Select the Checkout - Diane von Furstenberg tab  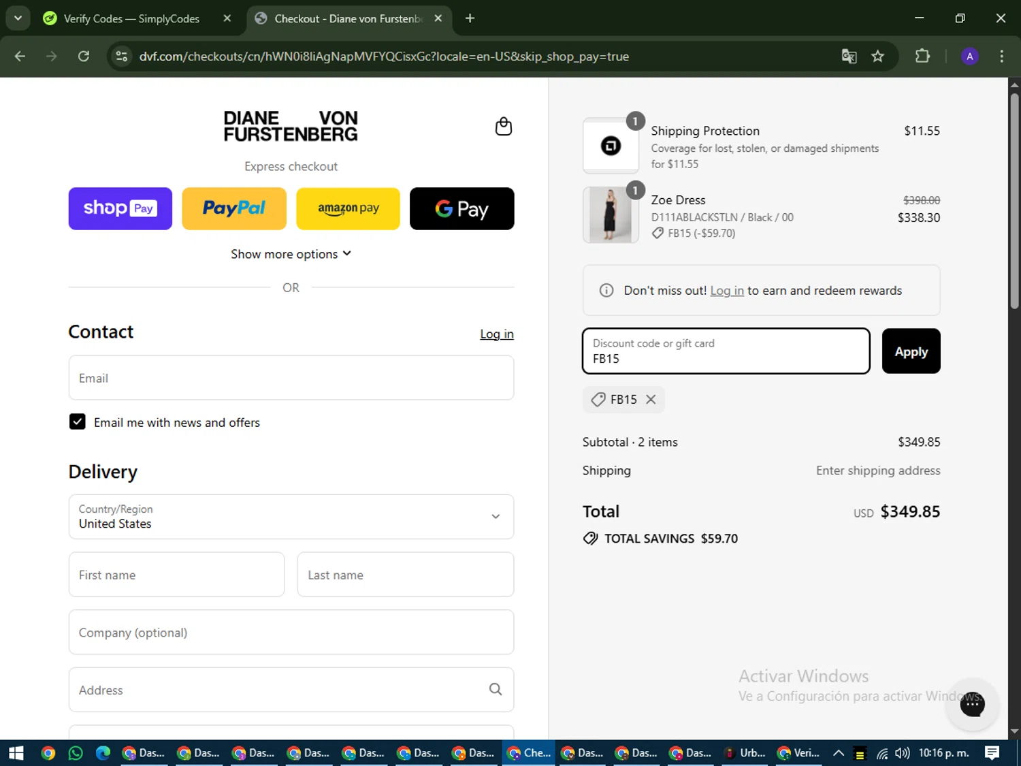347,18
